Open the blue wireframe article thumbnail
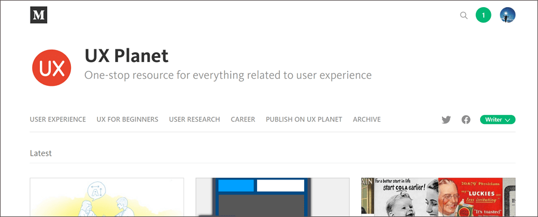The height and width of the screenshot is (217, 538). 273,197
